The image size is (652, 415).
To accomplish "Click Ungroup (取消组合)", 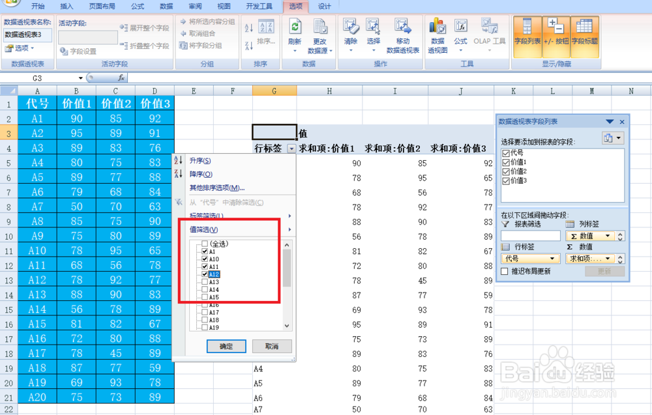I will tap(198, 33).
